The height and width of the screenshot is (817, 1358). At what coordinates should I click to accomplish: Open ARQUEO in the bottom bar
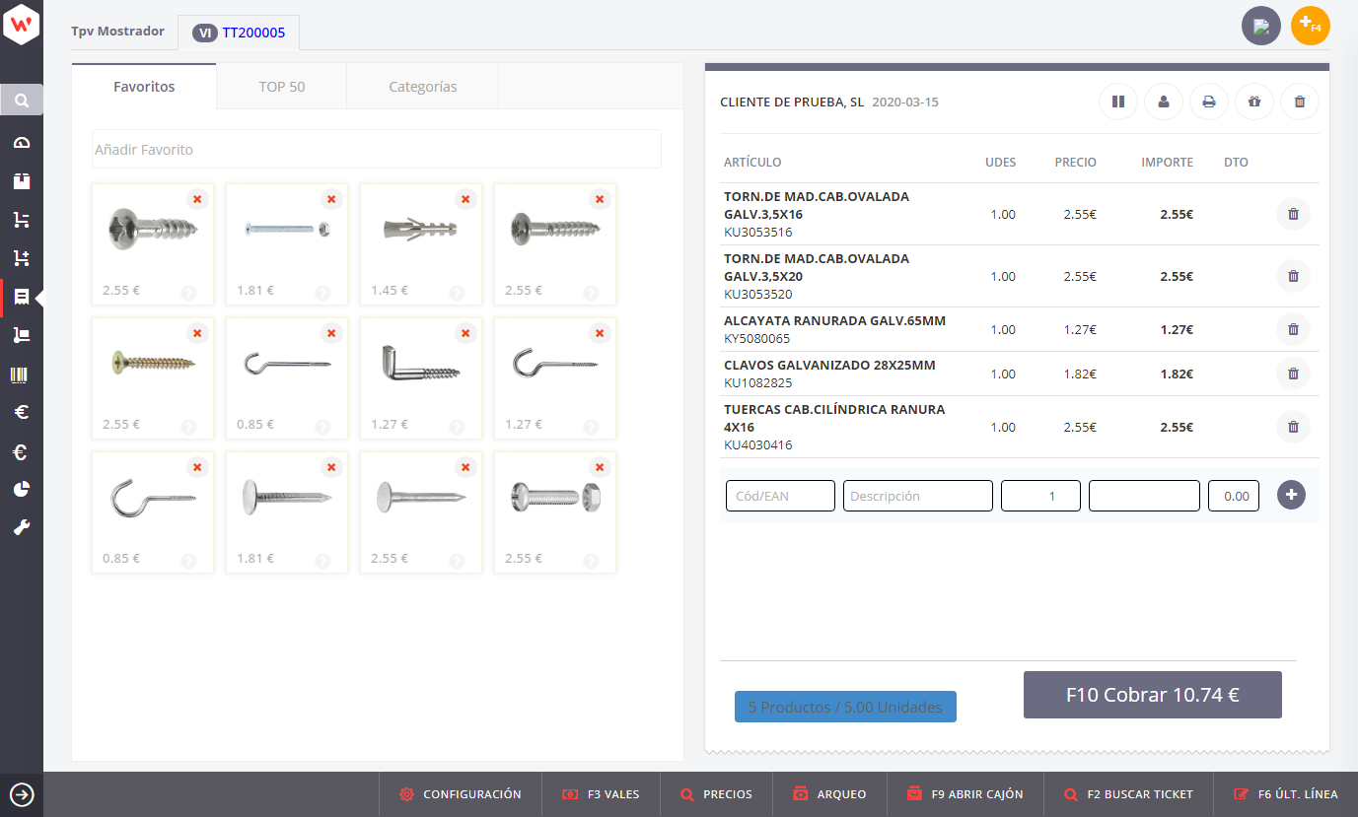click(829, 794)
